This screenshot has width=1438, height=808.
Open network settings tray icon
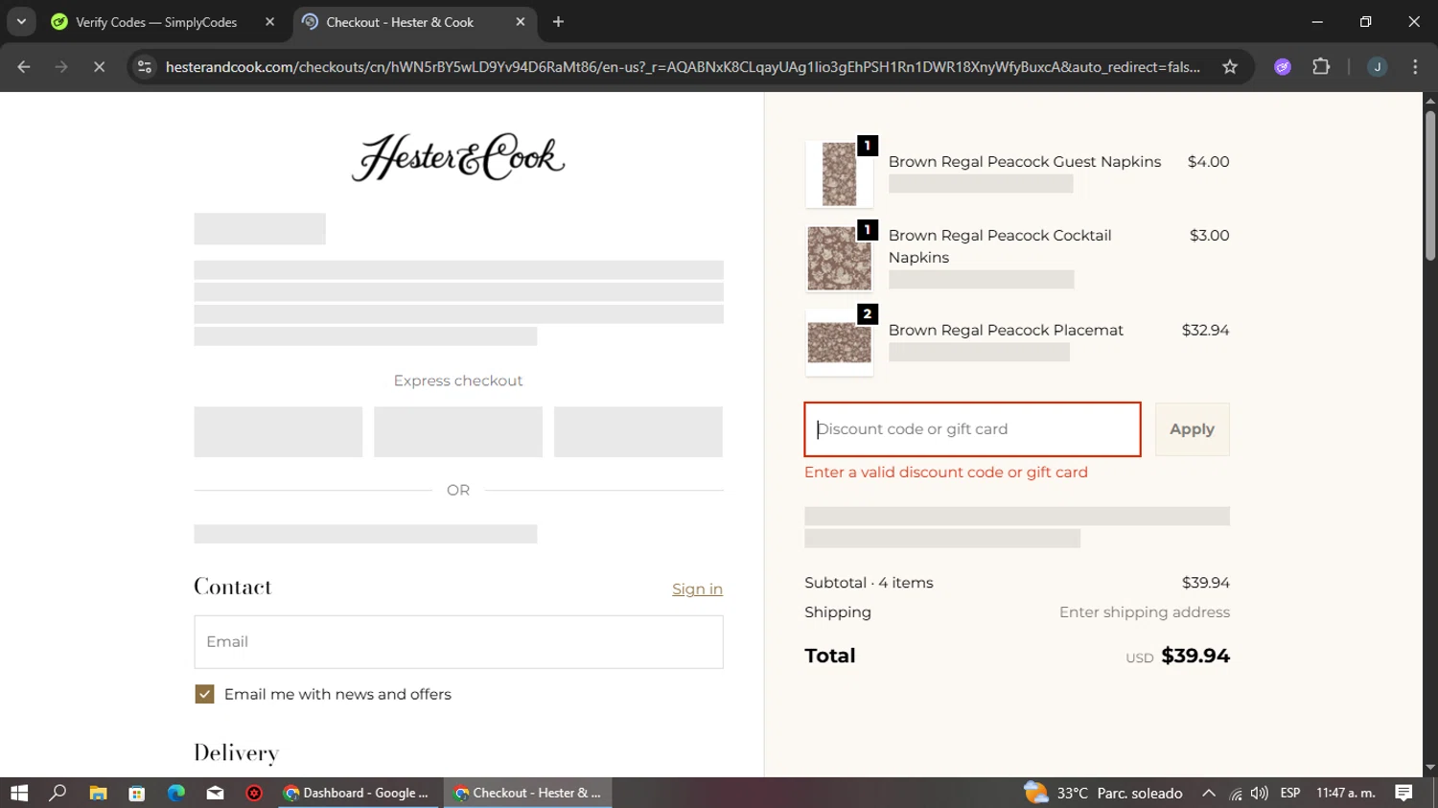click(1236, 793)
